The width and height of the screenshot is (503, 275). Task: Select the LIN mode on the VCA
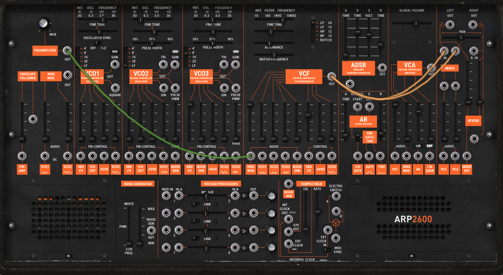click(418, 146)
